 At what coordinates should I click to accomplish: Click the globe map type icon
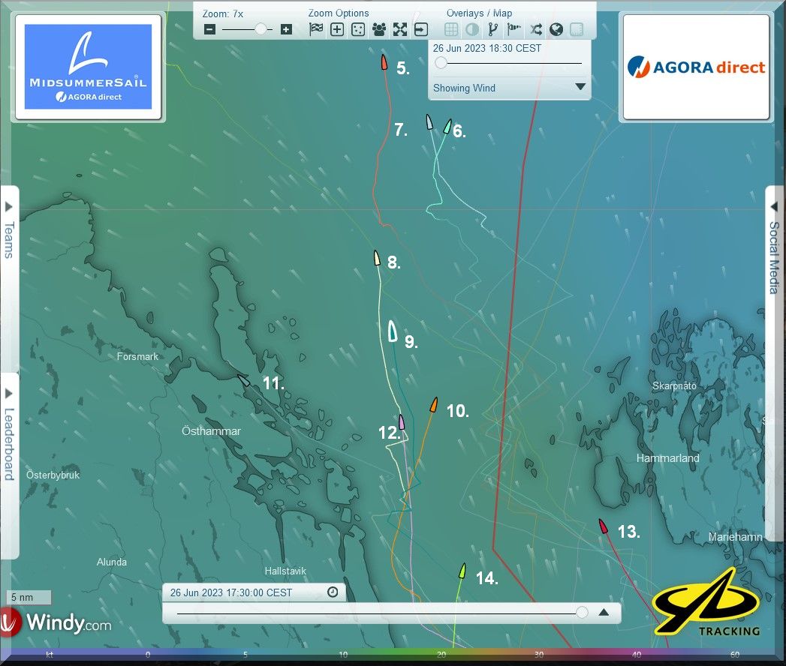pos(556,30)
